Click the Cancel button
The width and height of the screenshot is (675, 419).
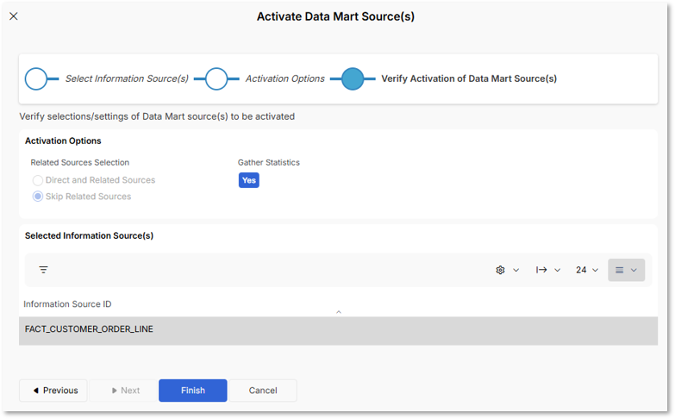point(263,391)
